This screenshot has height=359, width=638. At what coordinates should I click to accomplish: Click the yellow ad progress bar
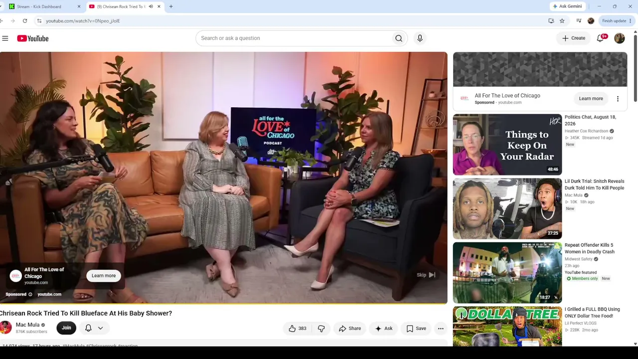pos(224,303)
